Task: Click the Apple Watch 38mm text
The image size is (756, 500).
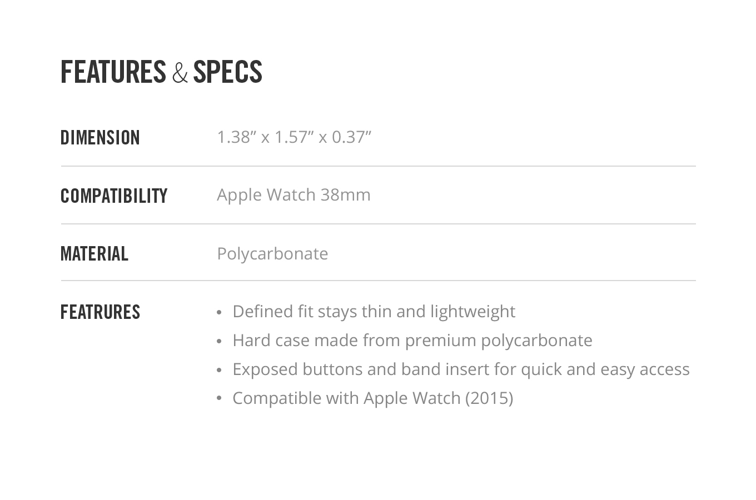Action: (x=294, y=194)
